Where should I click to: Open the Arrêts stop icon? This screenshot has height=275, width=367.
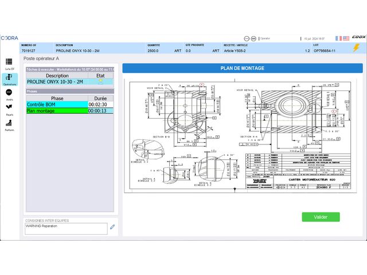[9, 93]
